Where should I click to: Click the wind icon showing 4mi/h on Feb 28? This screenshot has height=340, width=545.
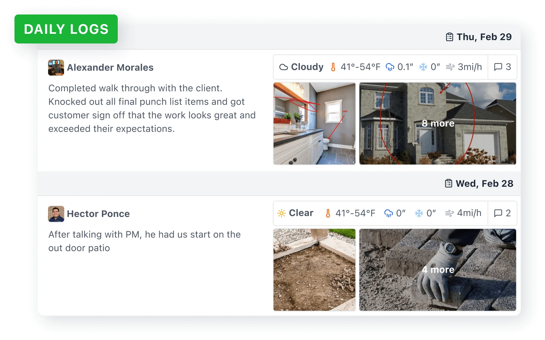point(450,213)
